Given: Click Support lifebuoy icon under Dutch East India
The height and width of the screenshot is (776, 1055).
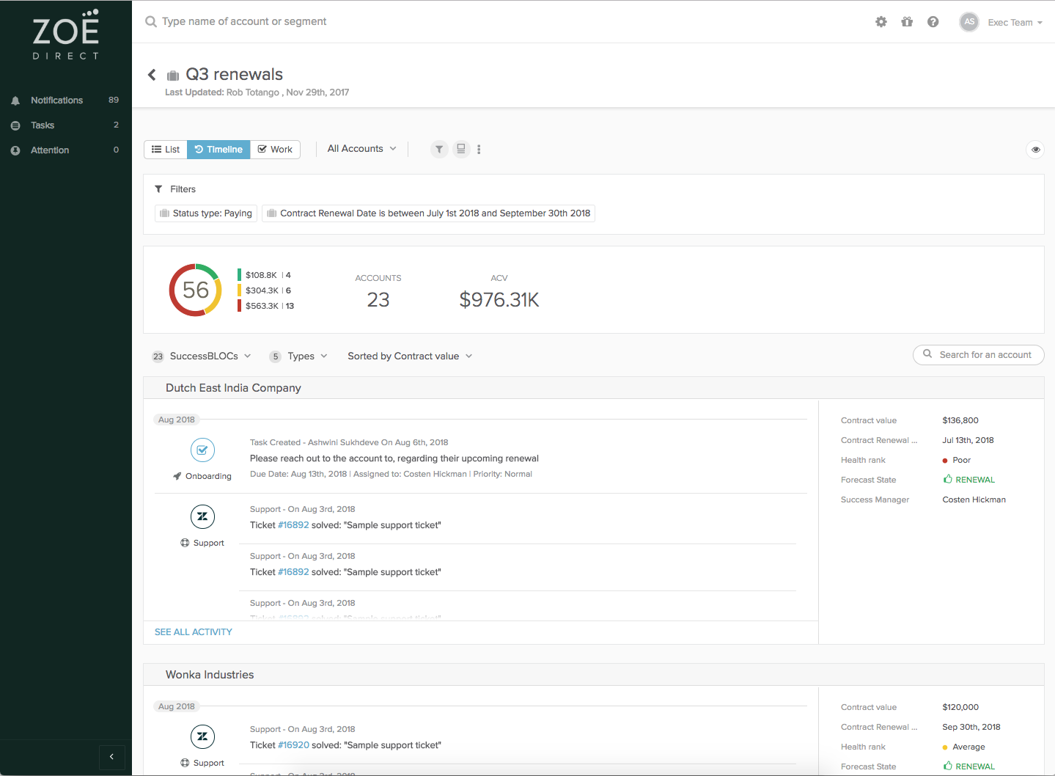Looking at the screenshot, I should [x=185, y=543].
